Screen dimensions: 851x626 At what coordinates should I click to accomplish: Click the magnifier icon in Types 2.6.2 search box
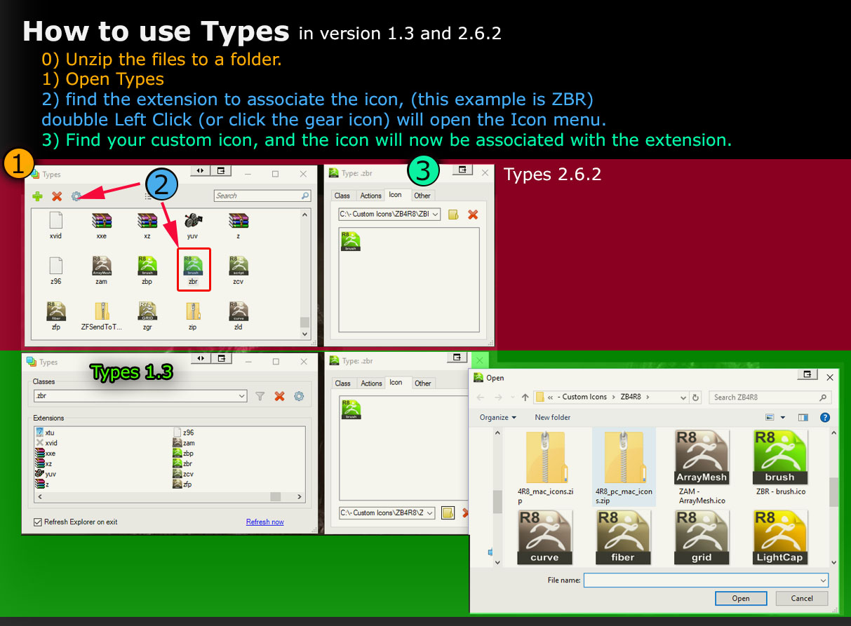(304, 196)
